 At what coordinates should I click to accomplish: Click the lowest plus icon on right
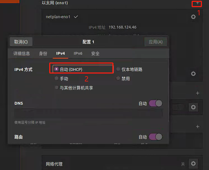point(198,127)
